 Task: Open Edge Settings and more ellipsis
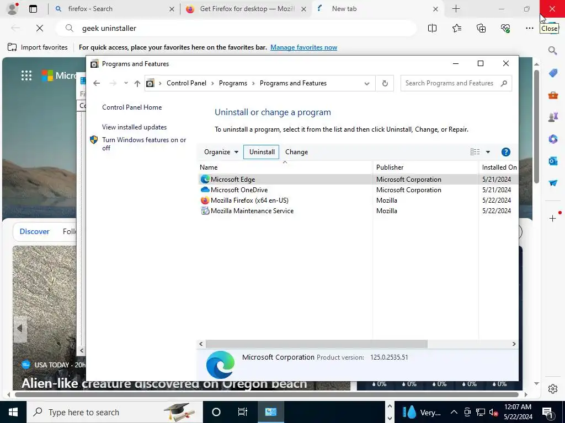click(529, 28)
